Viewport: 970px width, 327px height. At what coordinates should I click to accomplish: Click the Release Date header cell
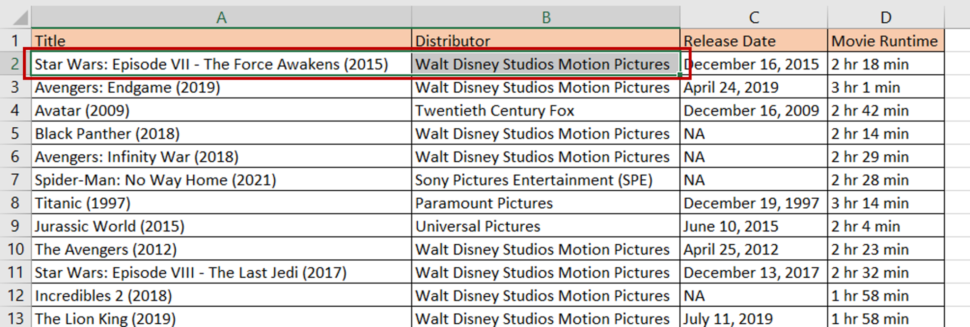click(754, 41)
